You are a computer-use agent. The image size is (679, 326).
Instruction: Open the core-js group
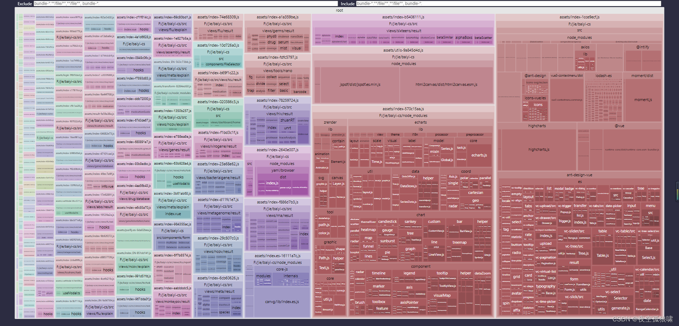[282, 269]
